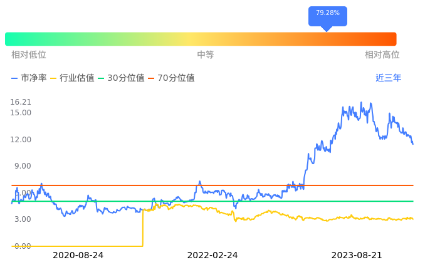Click the 15.00 y-axis label
Viewport: 430px width, 277px height.
(21, 113)
